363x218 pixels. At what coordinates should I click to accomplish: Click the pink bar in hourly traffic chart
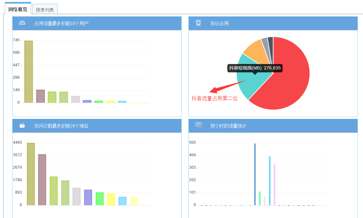pyautogui.click(x=275, y=185)
